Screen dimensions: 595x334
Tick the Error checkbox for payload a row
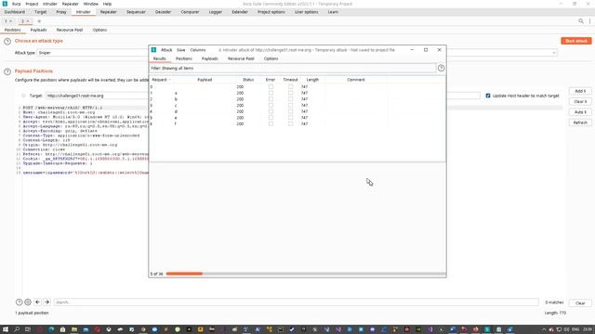pos(271,93)
